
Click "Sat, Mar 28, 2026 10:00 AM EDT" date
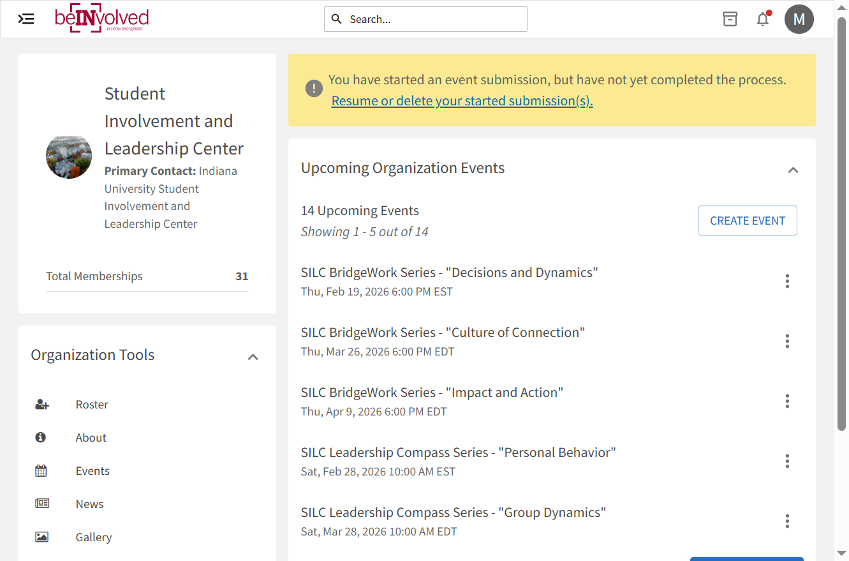[x=379, y=532]
